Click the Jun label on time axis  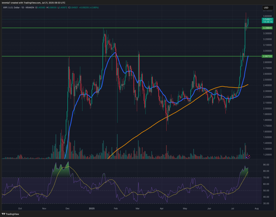[209, 208]
